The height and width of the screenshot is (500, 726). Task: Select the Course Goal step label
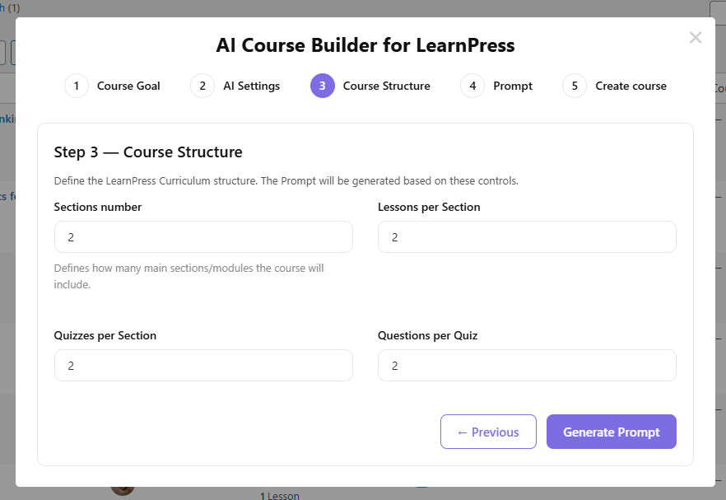[128, 86]
